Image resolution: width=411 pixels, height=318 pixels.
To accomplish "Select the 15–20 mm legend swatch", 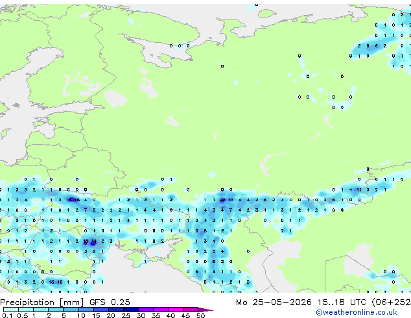I will tap(101, 310).
